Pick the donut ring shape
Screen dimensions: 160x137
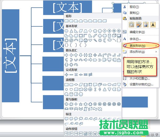(x=66, y=40)
